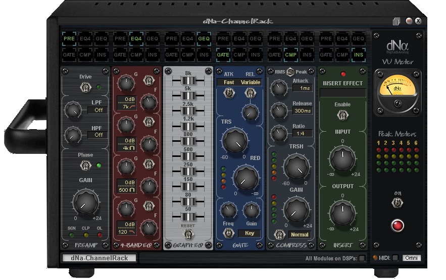Click the compressor Ratio knob
This screenshot has height=280, width=446.
click(279, 134)
